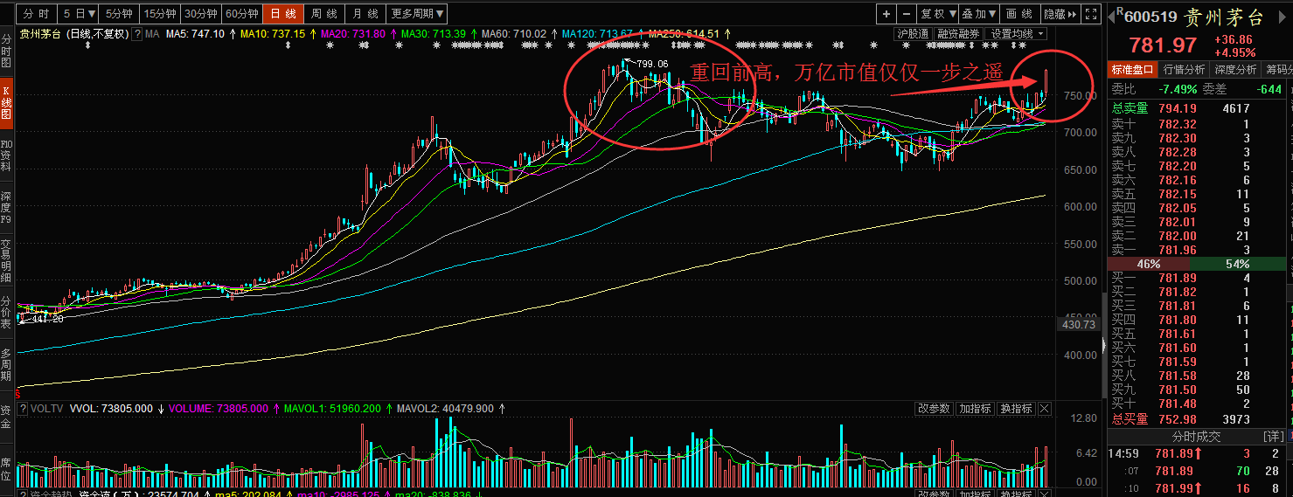The height and width of the screenshot is (497, 1293).
Task: Click the down arrow beside VVOL value
Action: [x=161, y=409]
